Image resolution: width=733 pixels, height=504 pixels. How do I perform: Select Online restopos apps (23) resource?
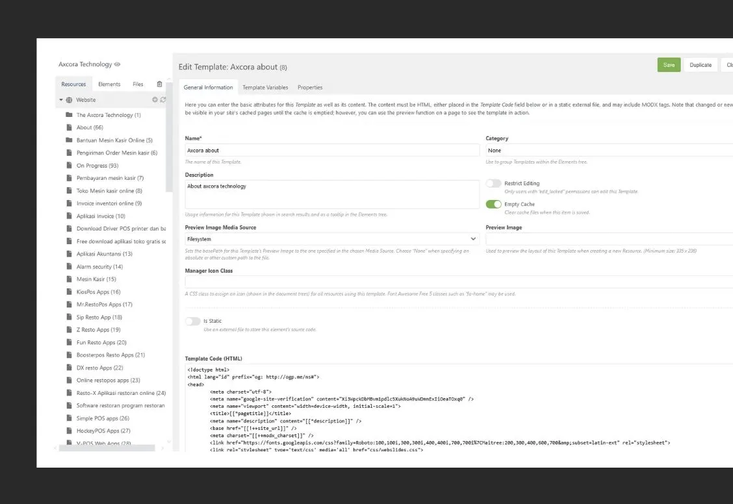108,380
